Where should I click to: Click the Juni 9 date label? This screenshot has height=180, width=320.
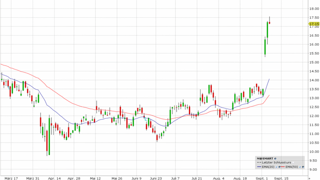pos(137,178)
